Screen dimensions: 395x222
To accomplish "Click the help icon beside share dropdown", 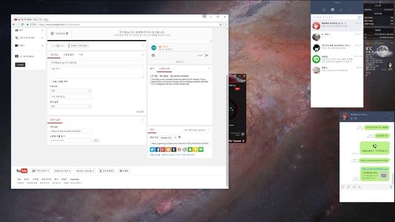I will pos(180,137).
